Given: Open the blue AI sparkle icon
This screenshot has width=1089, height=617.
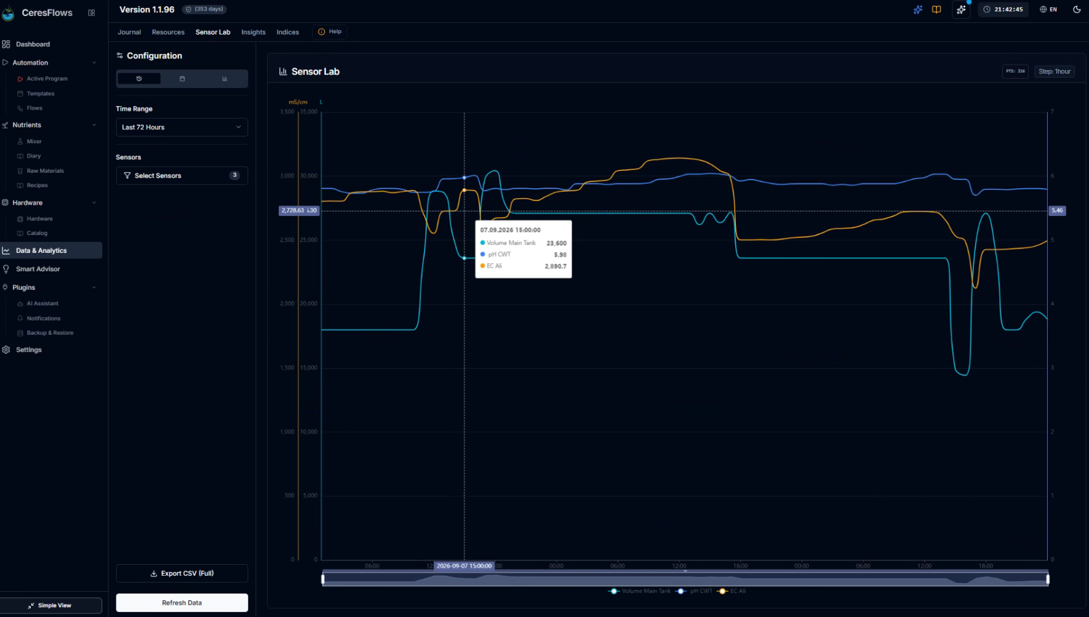Looking at the screenshot, I should pos(917,9).
